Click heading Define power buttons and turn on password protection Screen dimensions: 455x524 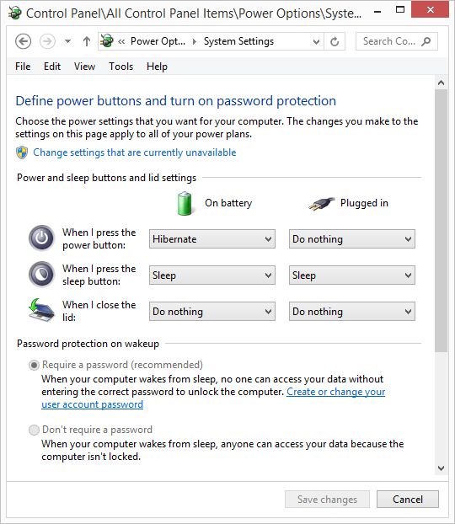click(175, 101)
